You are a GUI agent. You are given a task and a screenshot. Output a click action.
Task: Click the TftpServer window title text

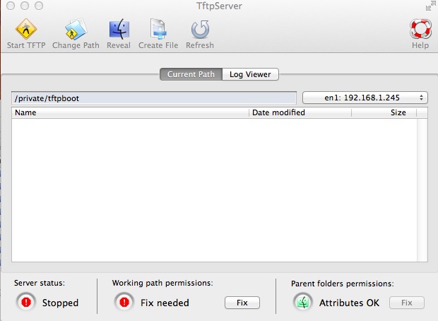219,6
